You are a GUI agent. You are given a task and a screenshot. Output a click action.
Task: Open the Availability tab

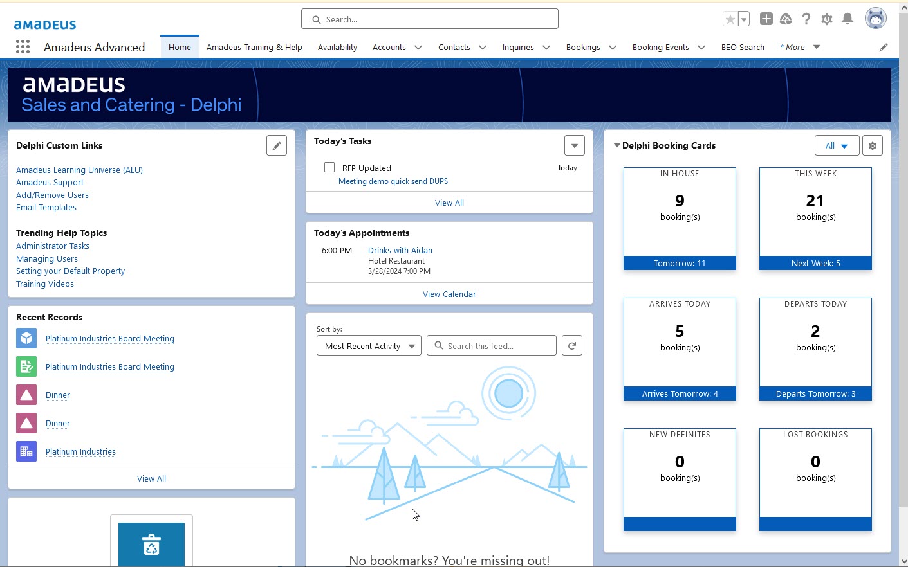point(337,47)
